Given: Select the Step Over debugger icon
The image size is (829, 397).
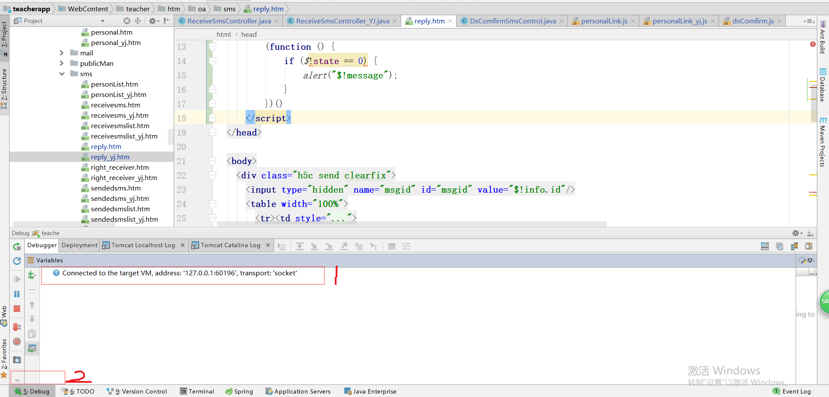Looking at the screenshot, I should (300, 246).
